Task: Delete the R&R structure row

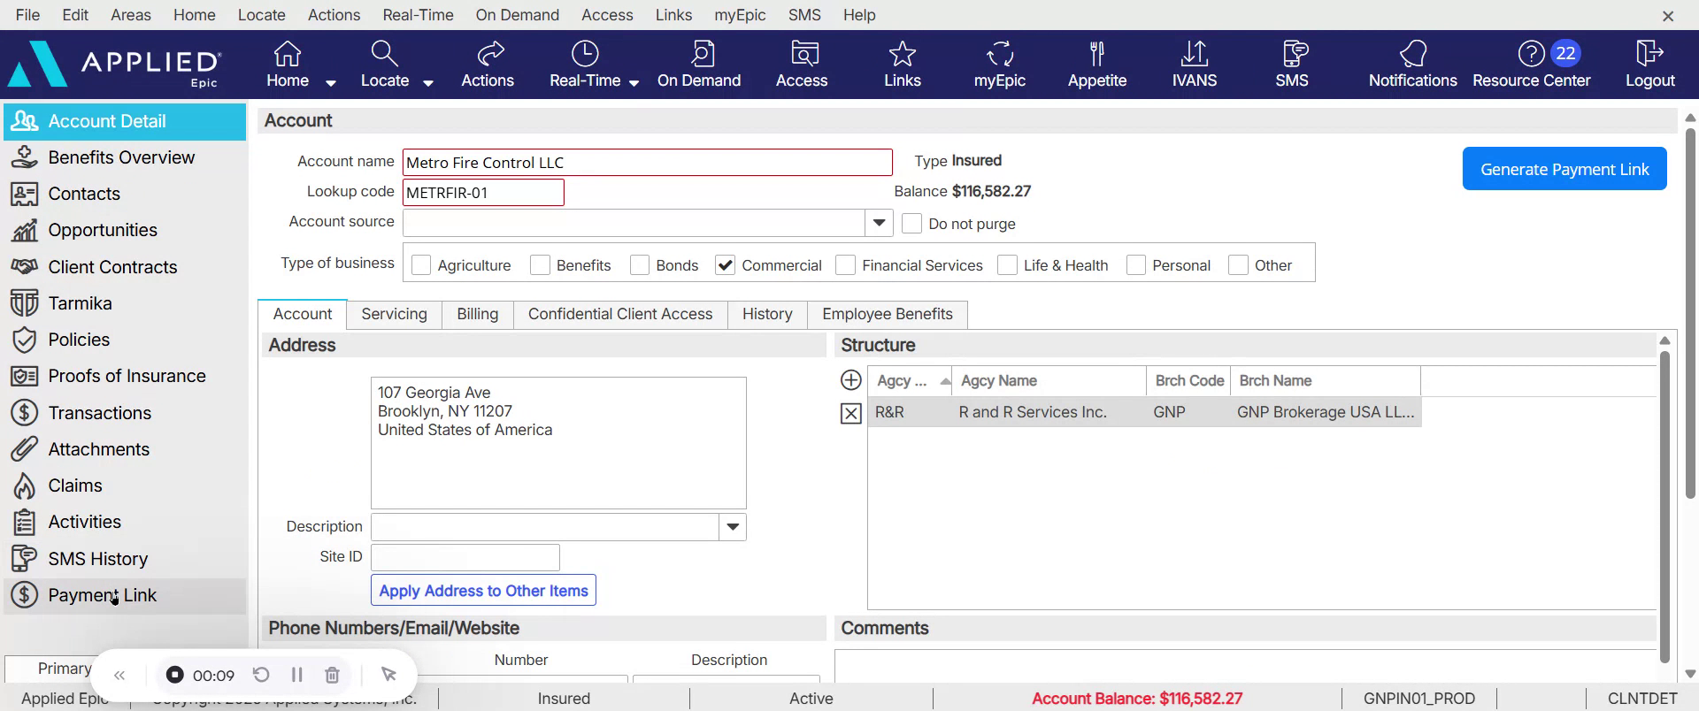Action: pos(850,413)
